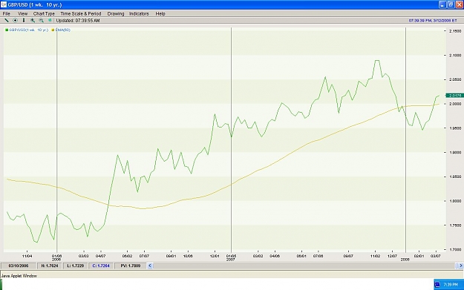The image size is (464, 290).
Task: Click the Updated: 07:39:55 AM text
Action: coord(78,21)
